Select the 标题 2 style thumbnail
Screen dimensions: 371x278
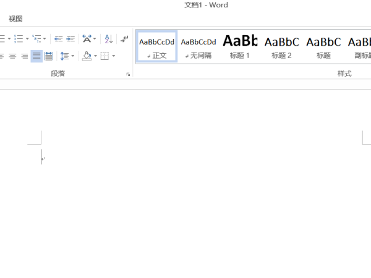click(x=282, y=46)
